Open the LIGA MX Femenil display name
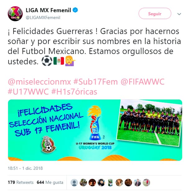The width and height of the screenshot is (193, 191). coord(48,10)
